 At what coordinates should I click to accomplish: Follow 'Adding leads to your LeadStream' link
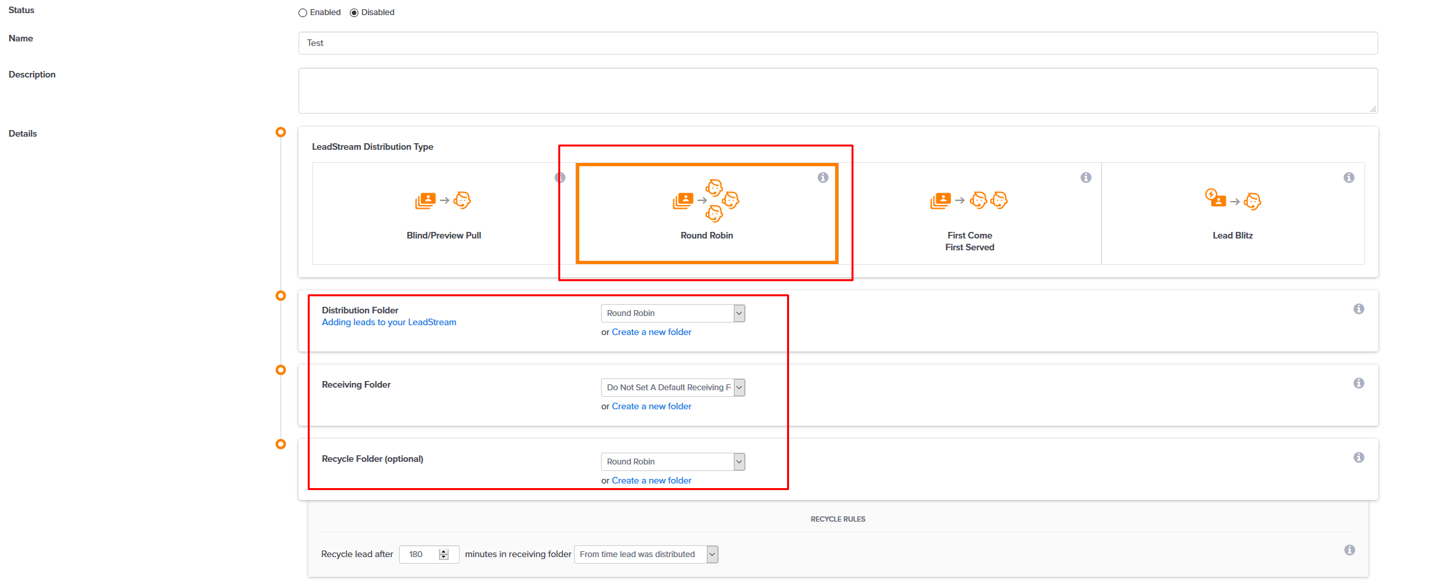(389, 323)
